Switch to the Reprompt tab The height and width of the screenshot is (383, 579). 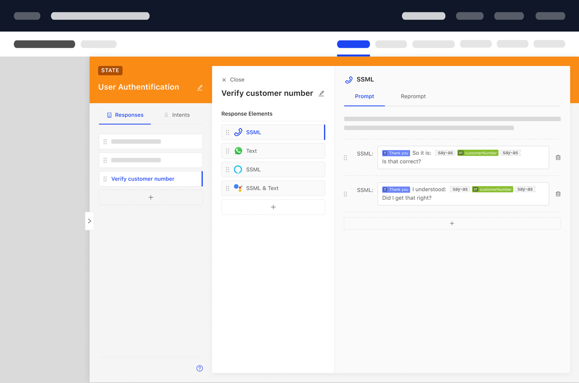pos(413,96)
